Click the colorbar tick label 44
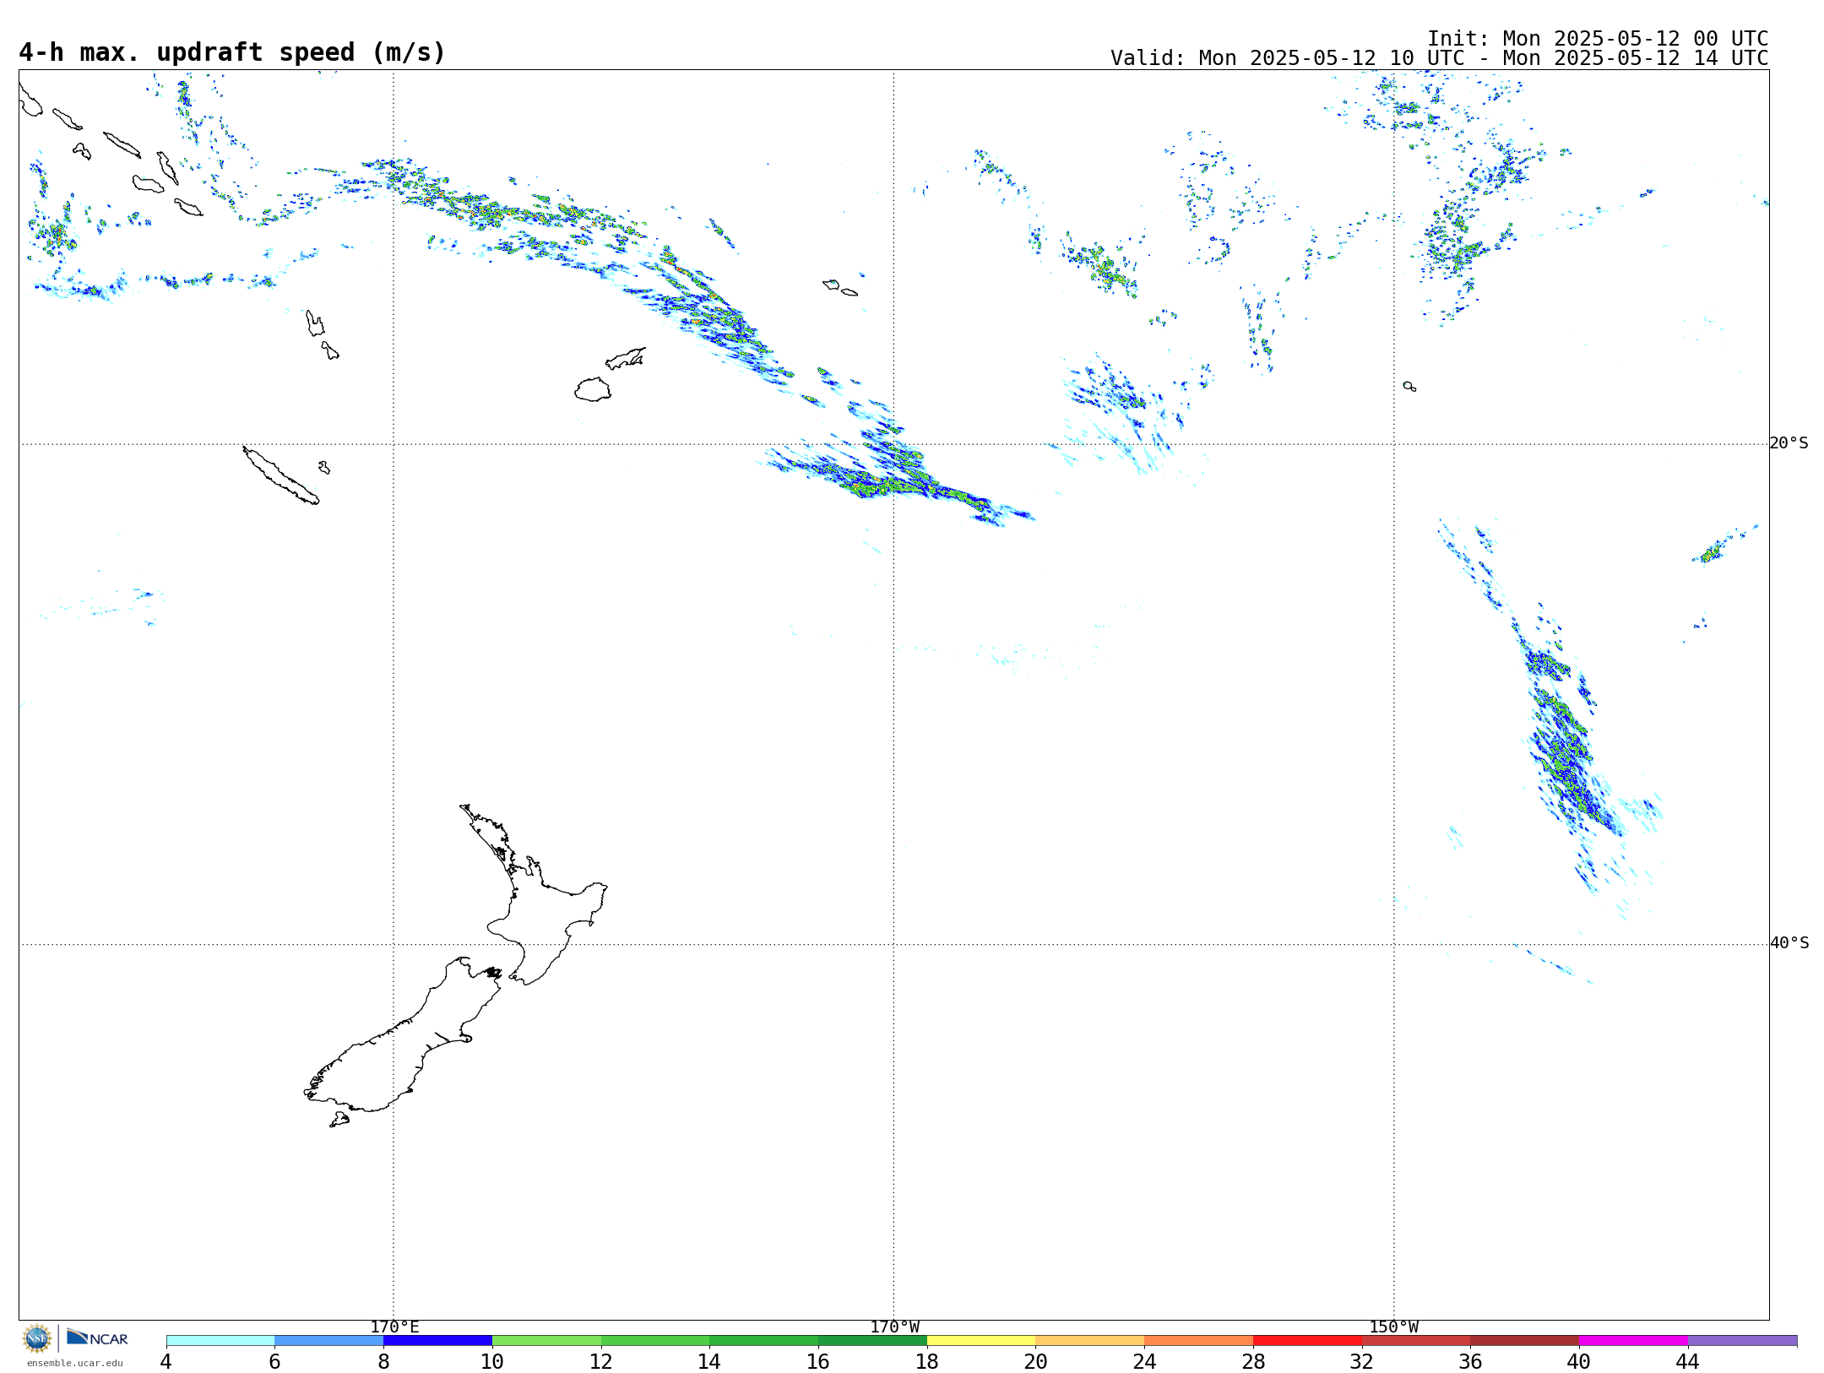The image size is (1824, 1373). 1688,1361
